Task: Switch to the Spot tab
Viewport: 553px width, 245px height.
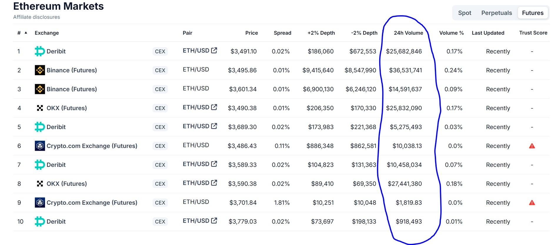Action: click(465, 13)
